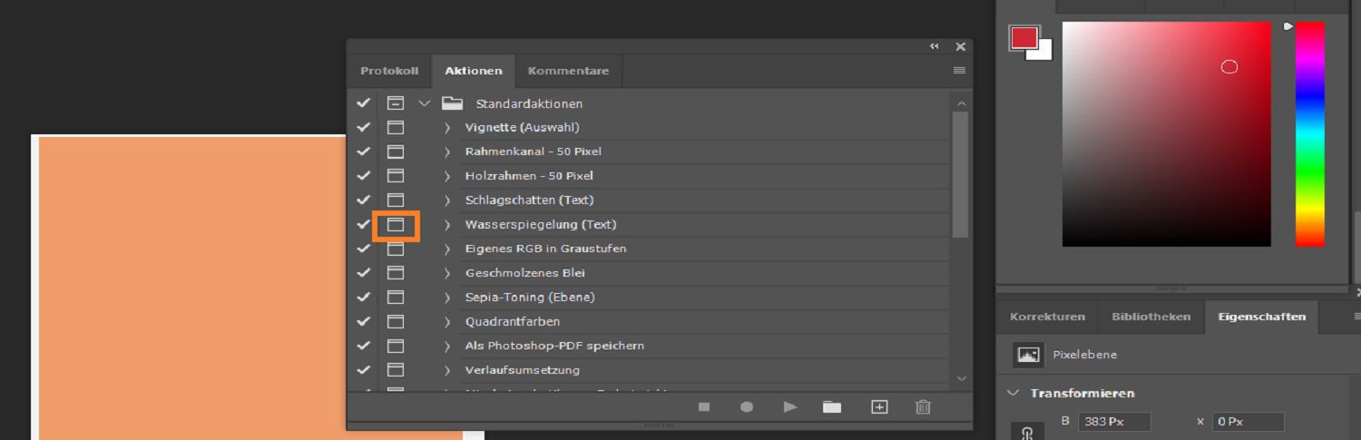Click the Pixelebene layer type icon
The width and height of the screenshot is (1361, 440).
[x=1028, y=355]
